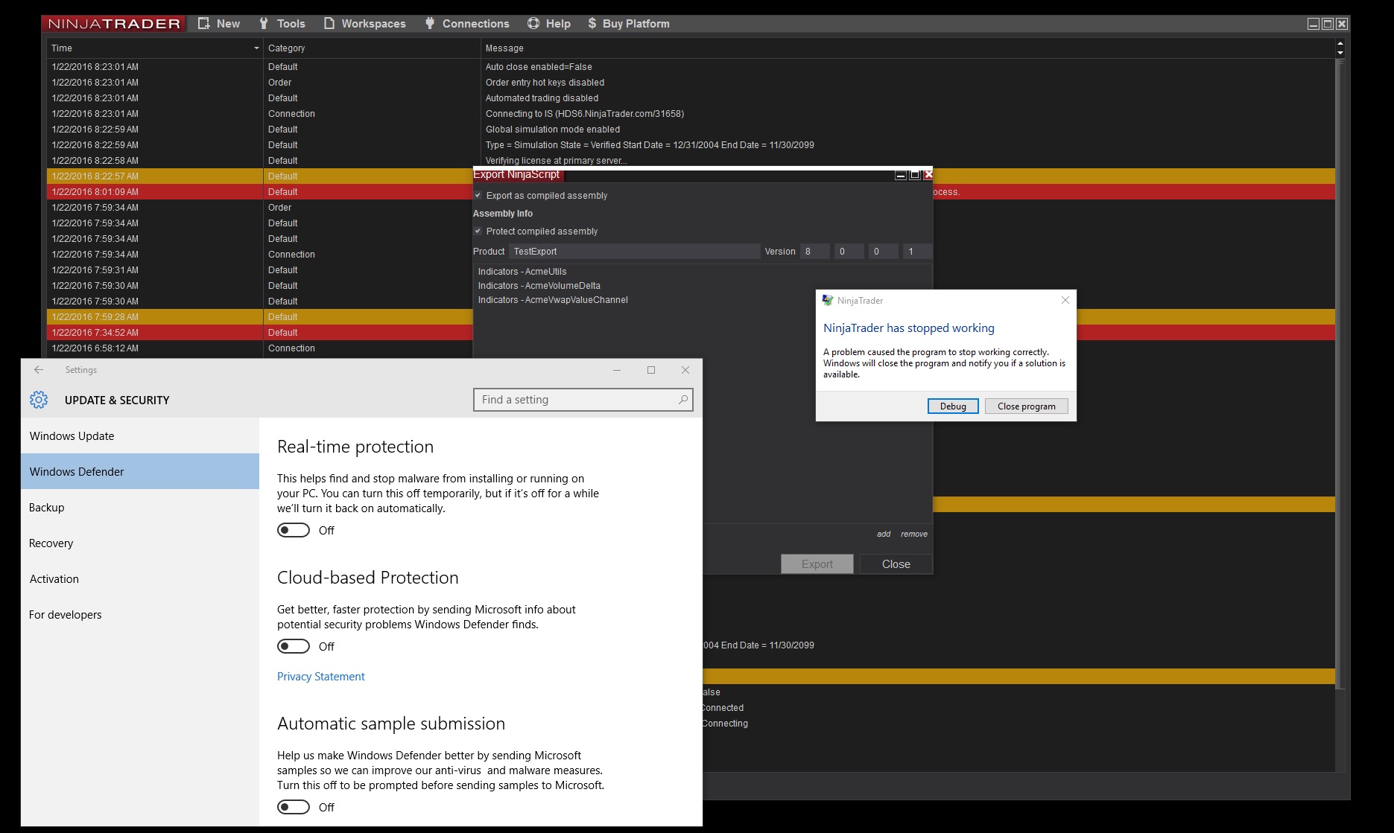Click log message 'Auto close enabled=False'
The width and height of the screenshot is (1394, 833).
[x=539, y=67]
